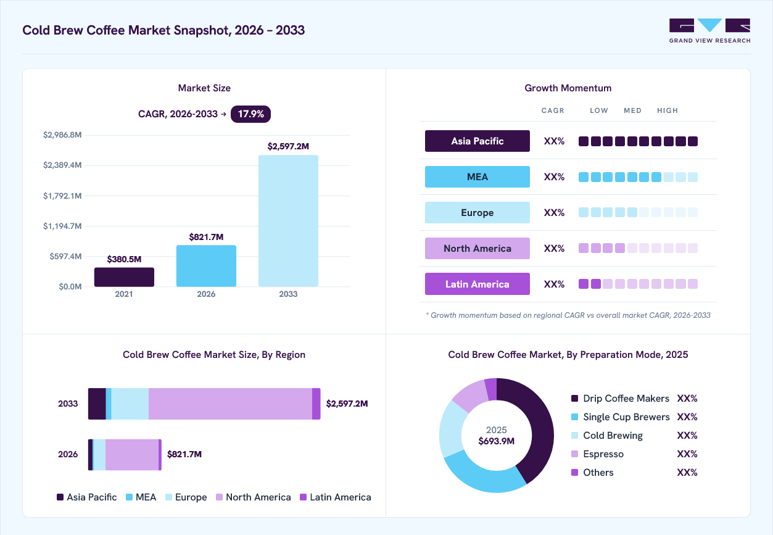
Task: Click the Espresso legend swatch
Action: [x=575, y=454]
